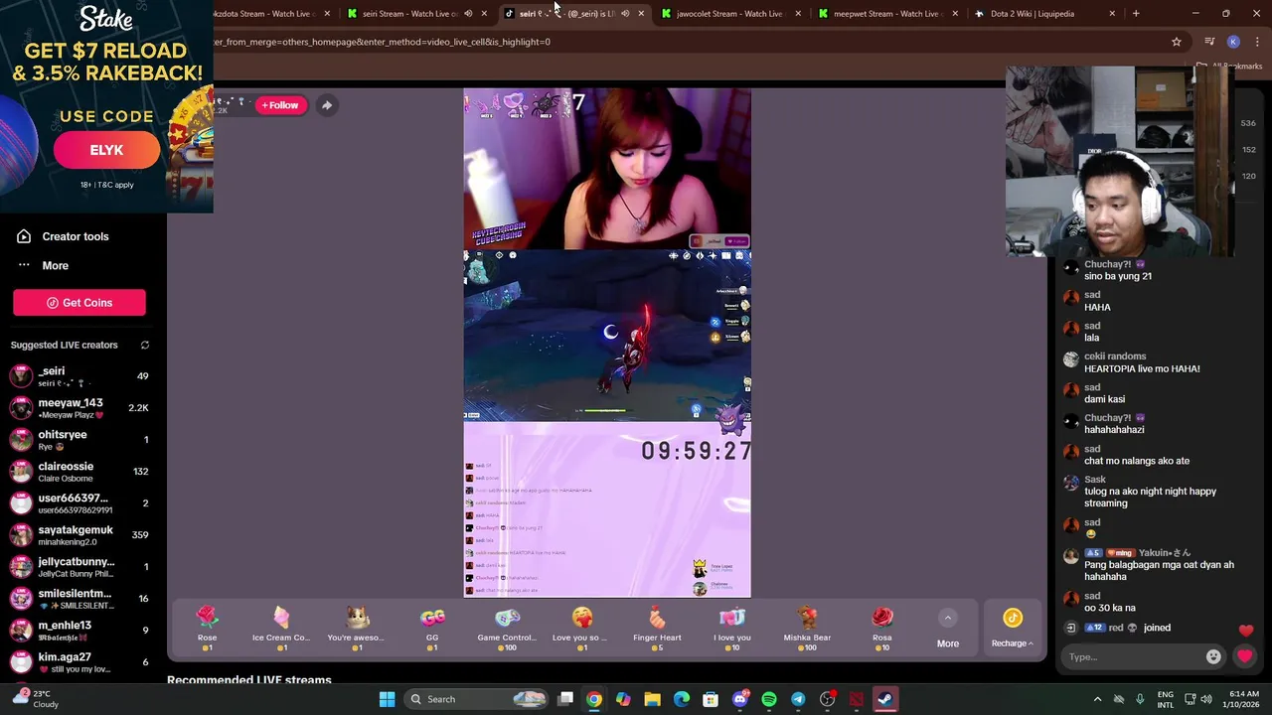Screen dimensions: 1272x715
Task: Click the ELYK promo code button
Action: (106, 150)
